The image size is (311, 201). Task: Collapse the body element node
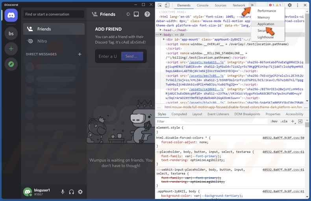(x=161, y=35)
